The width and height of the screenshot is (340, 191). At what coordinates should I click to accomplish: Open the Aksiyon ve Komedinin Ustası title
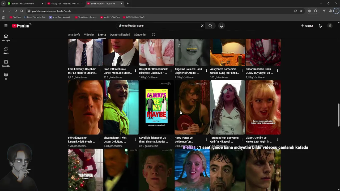click(224, 71)
